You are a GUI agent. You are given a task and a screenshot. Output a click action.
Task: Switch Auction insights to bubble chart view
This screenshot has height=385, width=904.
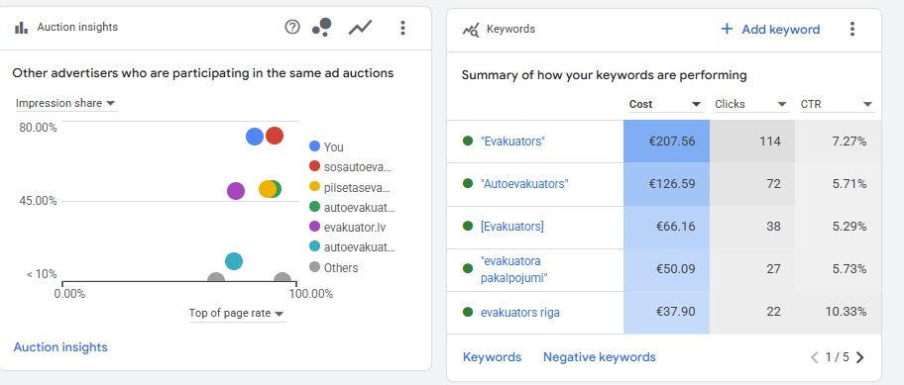(x=322, y=27)
